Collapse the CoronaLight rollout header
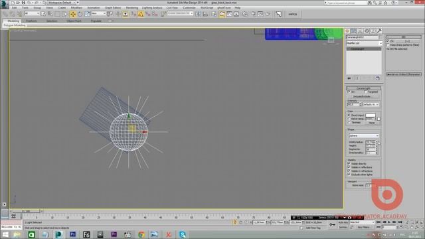 363,88
